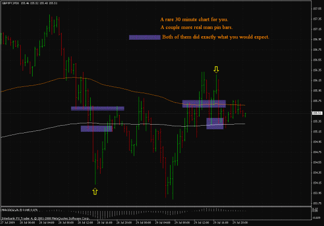Click the 28 Jul 16:00 time label
Viewport: 324px width, 226px height.
click(105, 223)
